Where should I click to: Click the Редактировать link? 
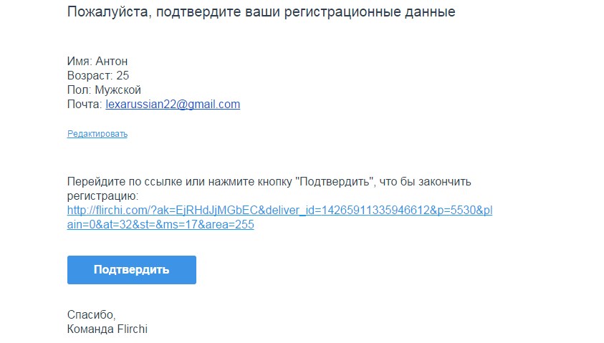coord(97,134)
